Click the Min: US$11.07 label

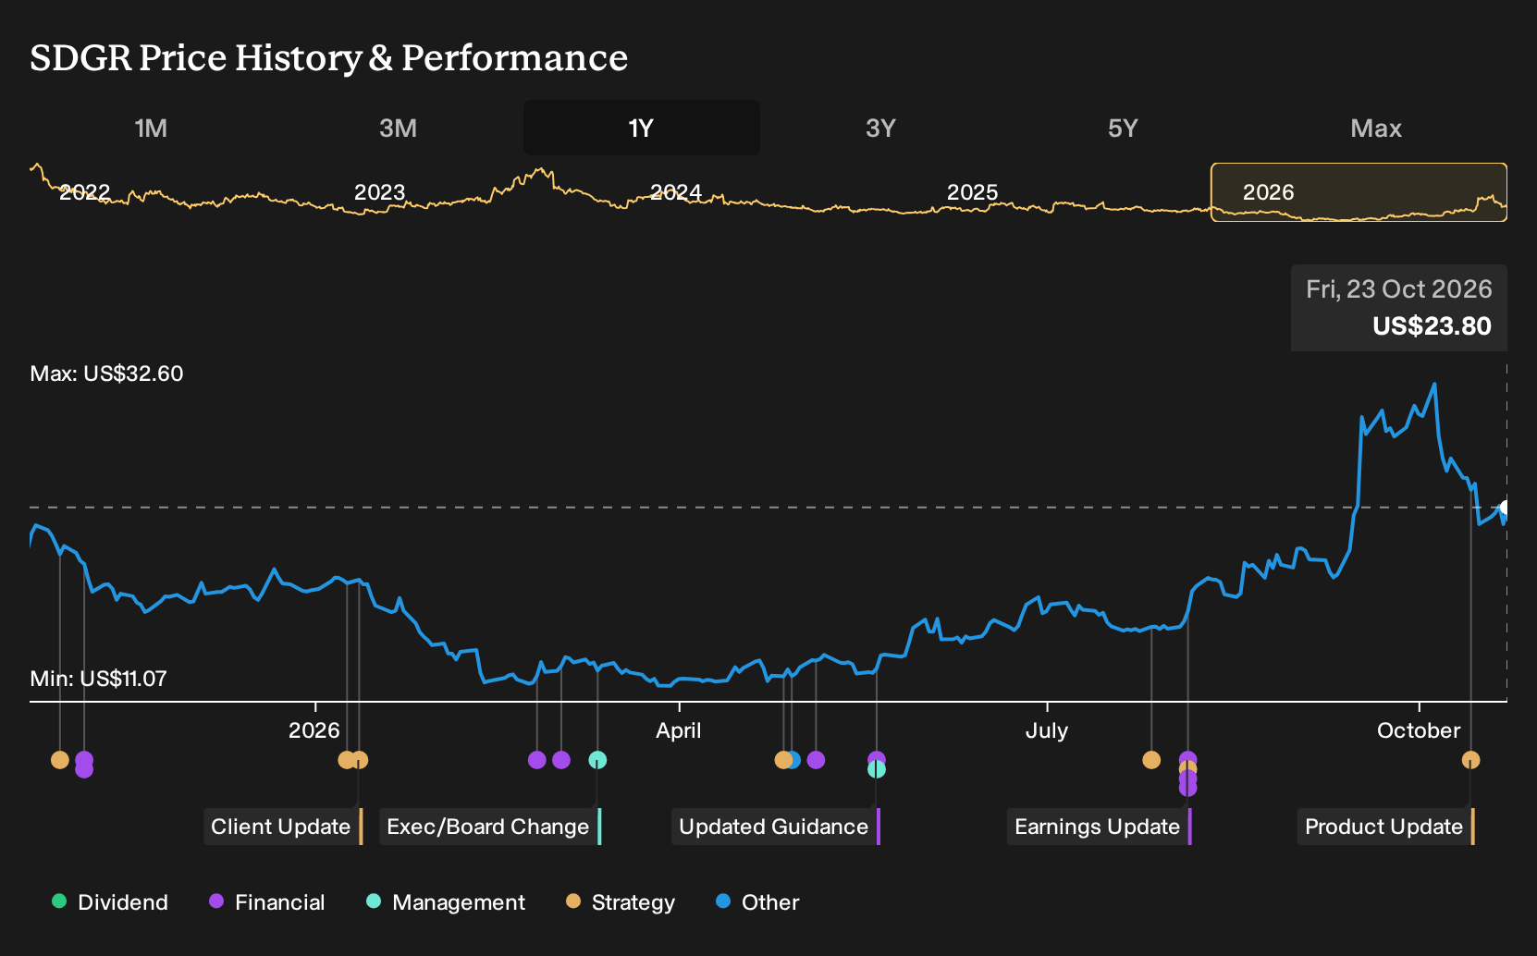[x=98, y=679]
